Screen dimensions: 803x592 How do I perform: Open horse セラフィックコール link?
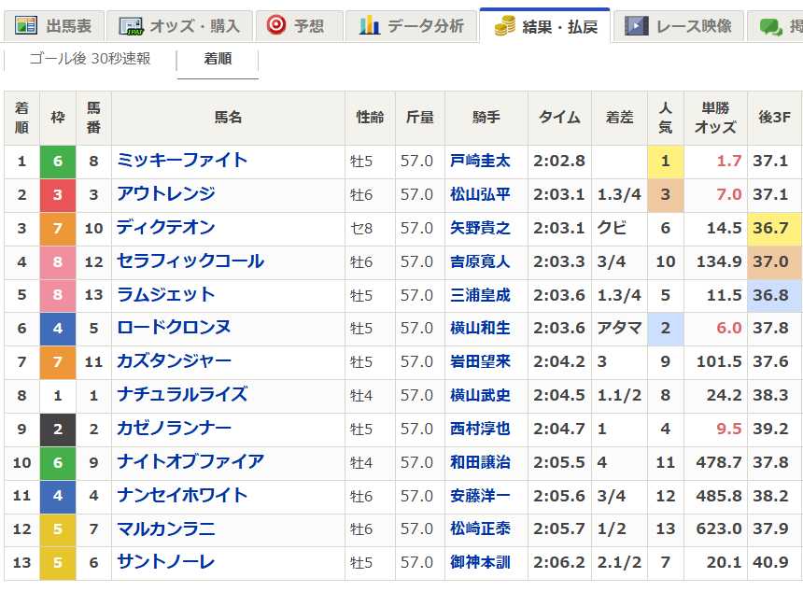coord(190,261)
